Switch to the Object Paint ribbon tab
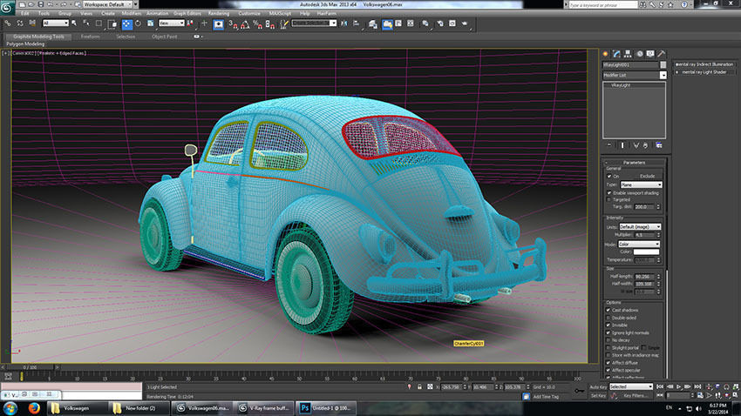This screenshot has height=416, width=741. [165, 37]
